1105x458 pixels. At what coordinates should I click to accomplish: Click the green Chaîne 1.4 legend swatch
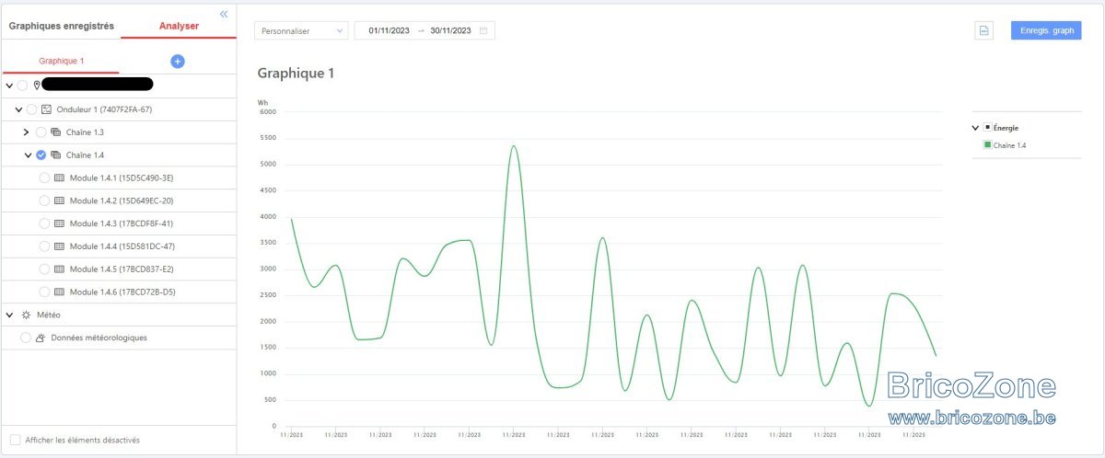click(987, 145)
